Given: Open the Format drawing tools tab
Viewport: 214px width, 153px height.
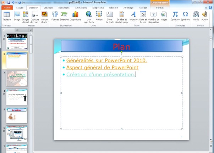Looking at the screenshot, I should pyautogui.click(x=160, y=8).
